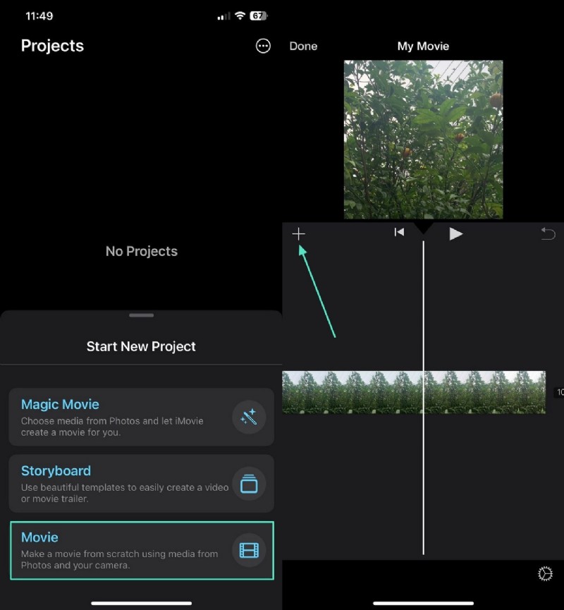The image size is (564, 610).
Task: Open the ellipsis menu on the Projects screen
Action: (263, 46)
